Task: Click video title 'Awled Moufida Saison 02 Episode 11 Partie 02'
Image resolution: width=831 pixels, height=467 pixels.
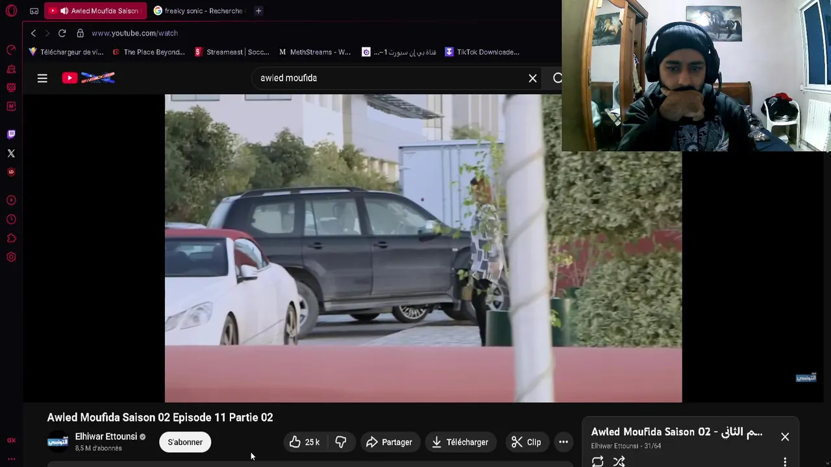Action: click(x=160, y=417)
